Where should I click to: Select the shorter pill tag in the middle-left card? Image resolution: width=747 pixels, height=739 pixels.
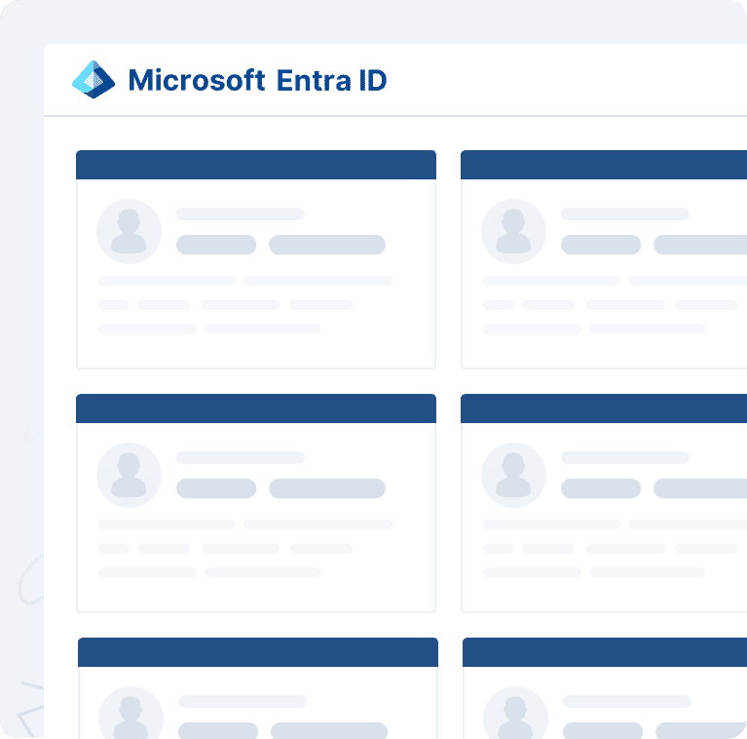[215, 488]
